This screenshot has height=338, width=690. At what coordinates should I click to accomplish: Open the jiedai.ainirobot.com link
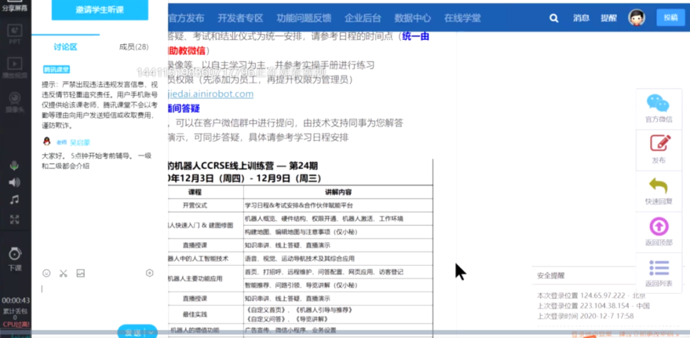click(211, 94)
